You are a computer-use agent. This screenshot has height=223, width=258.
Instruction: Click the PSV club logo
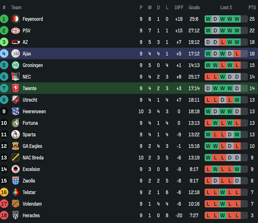(16, 30)
